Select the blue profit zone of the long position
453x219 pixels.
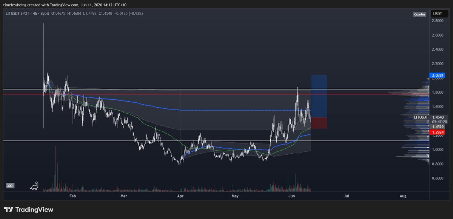[319, 96]
